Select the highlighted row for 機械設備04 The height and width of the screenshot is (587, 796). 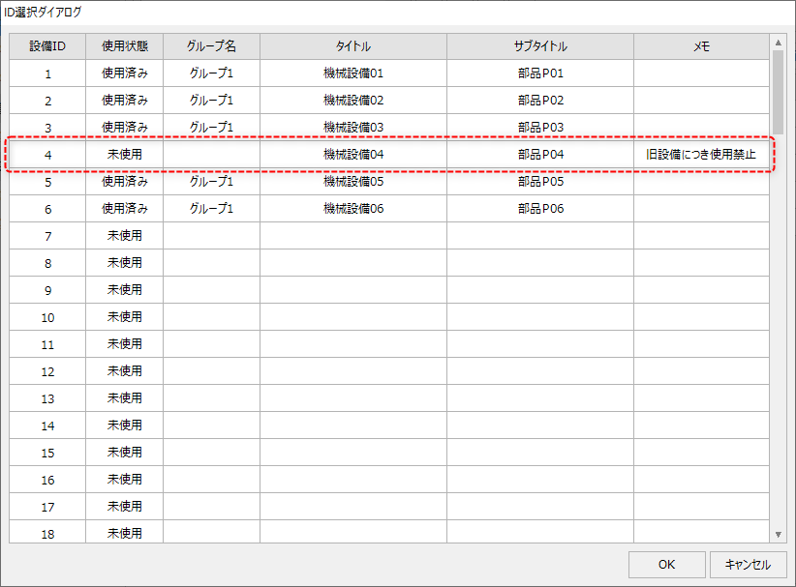click(351, 153)
